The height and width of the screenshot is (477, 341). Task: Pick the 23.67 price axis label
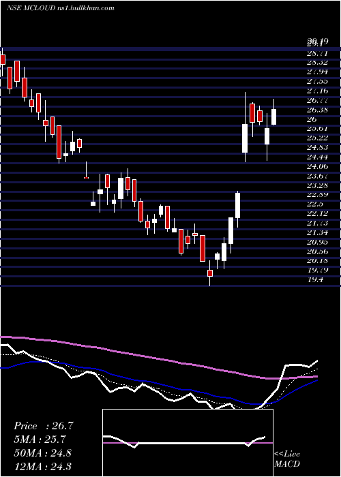pyautogui.click(x=317, y=176)
